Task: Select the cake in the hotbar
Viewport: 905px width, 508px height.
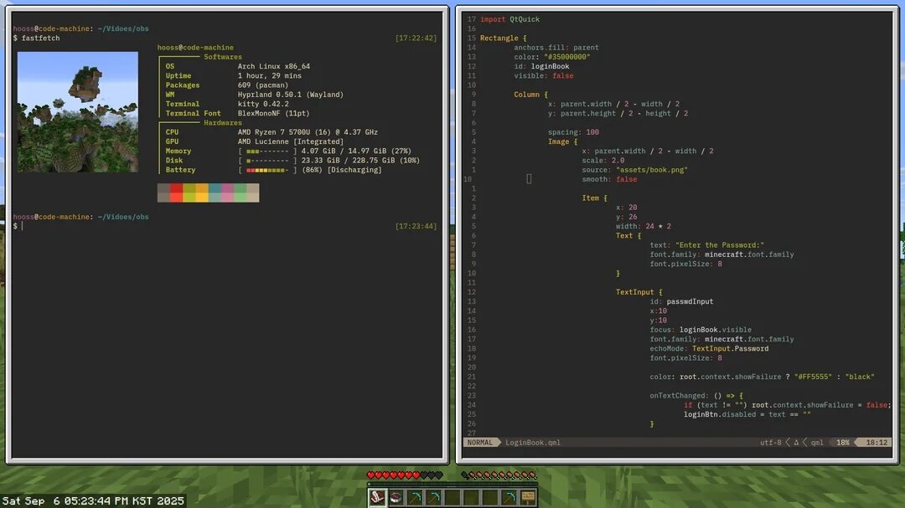Action: [396, 497]
